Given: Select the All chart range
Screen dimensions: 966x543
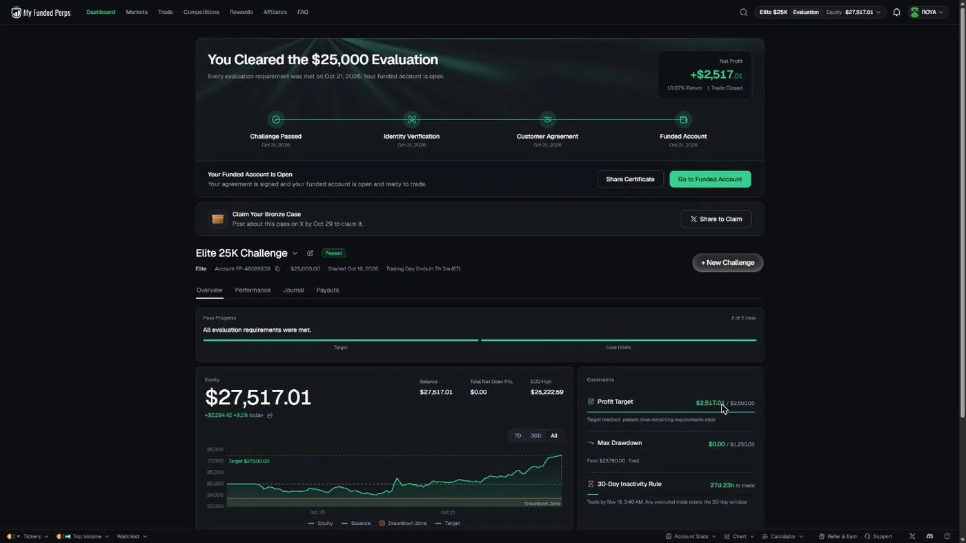Looking at the screenshot, I should pos(554,436).
